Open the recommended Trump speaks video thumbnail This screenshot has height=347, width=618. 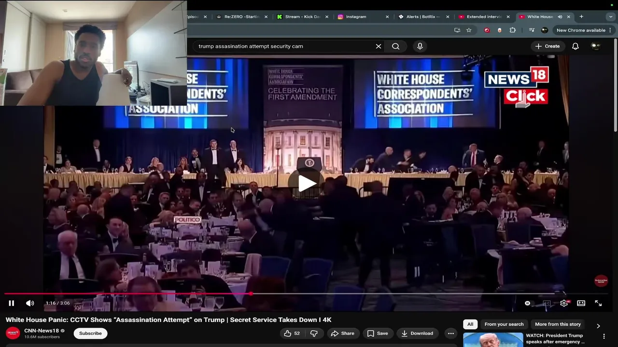tap(493, 340)
